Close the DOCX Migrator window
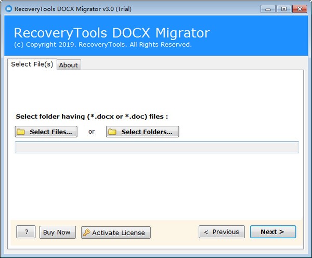312x258 pixels. coord(299,8)
